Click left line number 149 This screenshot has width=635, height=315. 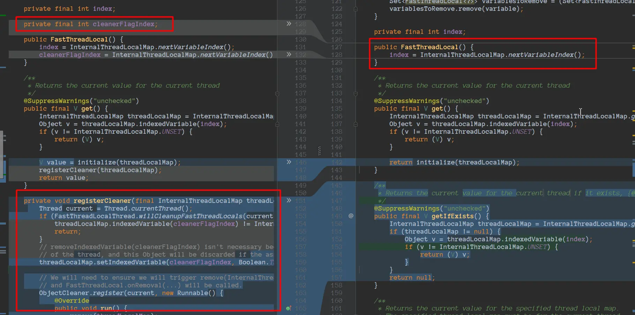(300, 185)
